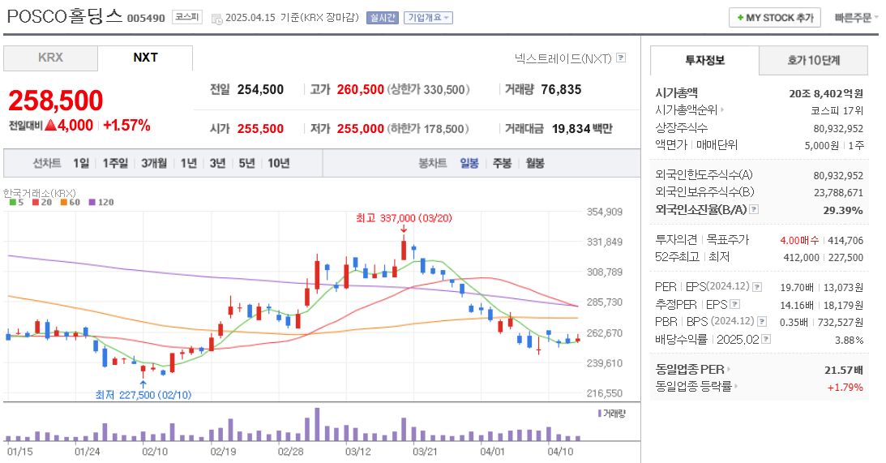Open 시가총액순위 link arrow
This screenshot has height=463, width=886.
click(x=722, y=110)
